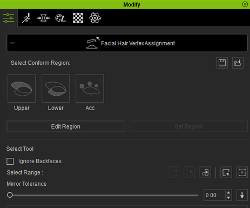
Task: Select the Lower conform region
Action: [x=56, y=89]
